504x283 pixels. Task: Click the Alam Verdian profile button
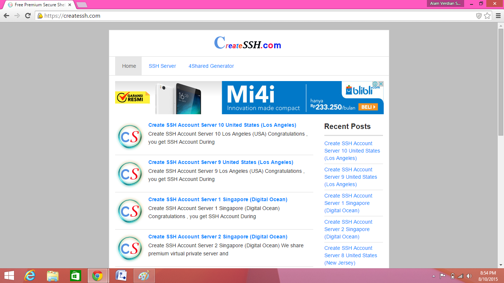click(445, 4)
